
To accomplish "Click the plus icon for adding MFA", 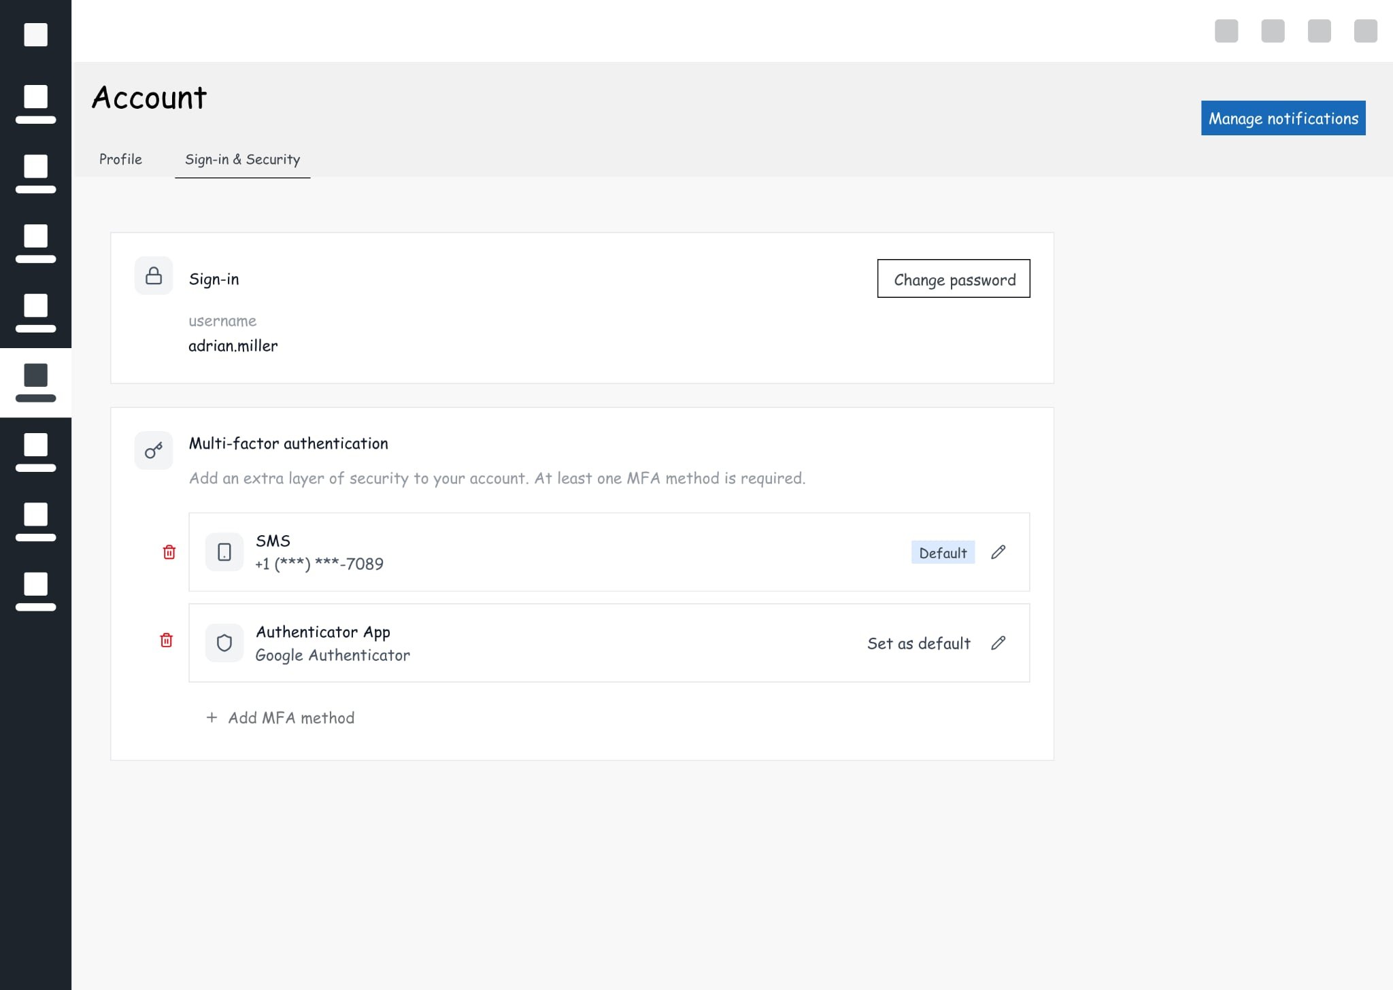I will pyautogui.click(x=212, y=717).
